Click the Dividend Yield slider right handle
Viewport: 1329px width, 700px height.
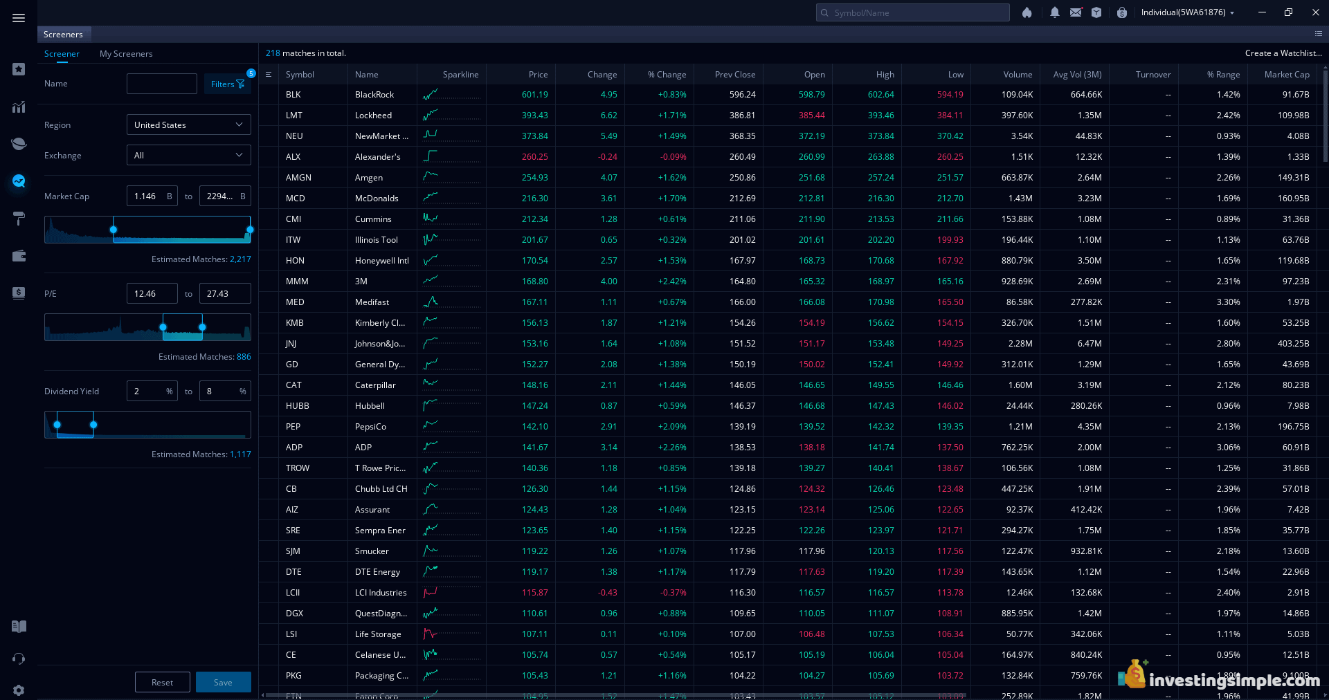(93, 425)
